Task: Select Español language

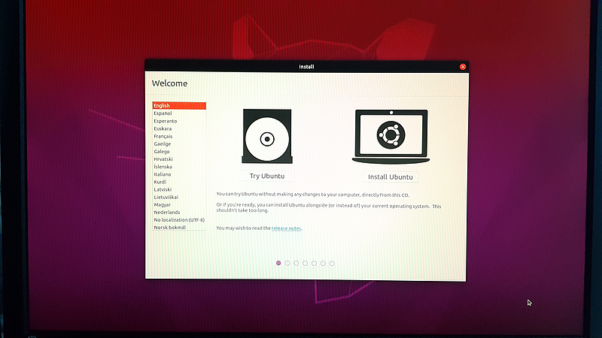Action: click(x=179, y=113)
